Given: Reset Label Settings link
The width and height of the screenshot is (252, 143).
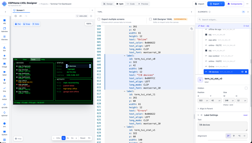Looking at the screenshot, I should [x=245, y=115].
